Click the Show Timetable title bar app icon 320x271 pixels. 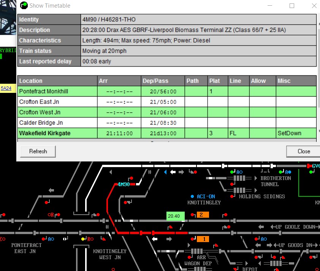point(24,5)
